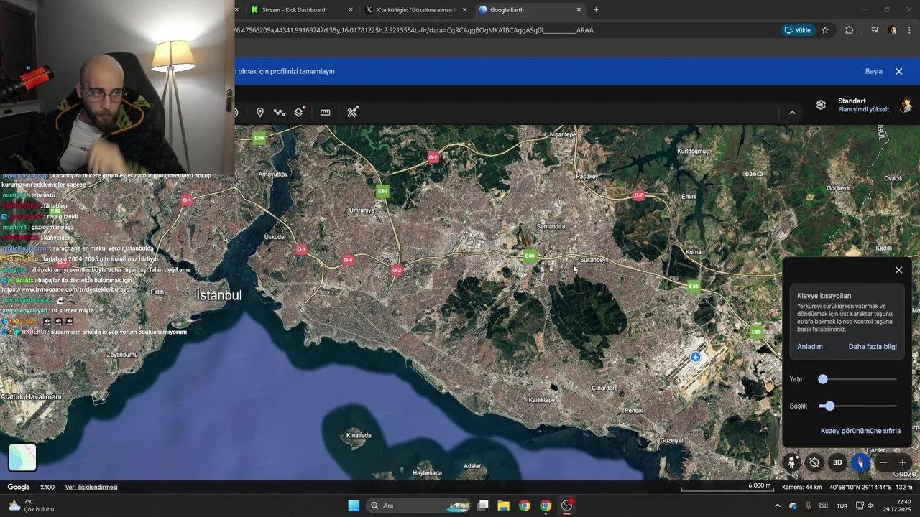Click the Kınalıada island label
Viewport: 920px width, 517px height.
tap(359, 435)
